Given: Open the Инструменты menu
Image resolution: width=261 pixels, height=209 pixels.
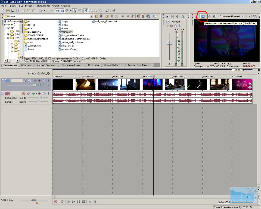Looking at the screenshot, I should tap(43, 6).
